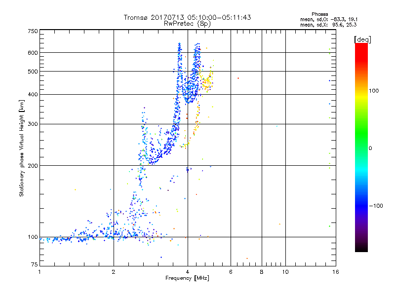Click the x-axis tick label '16'
This screenshot has width=395, height=296.
tap(336, 272)
